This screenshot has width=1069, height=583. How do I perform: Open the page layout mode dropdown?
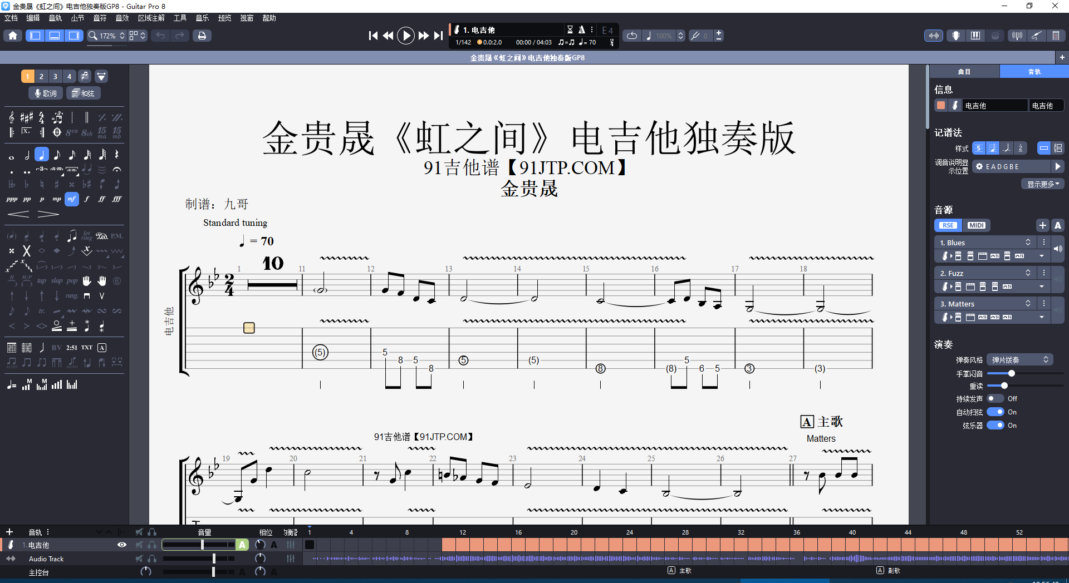click(x=138, y=36)
